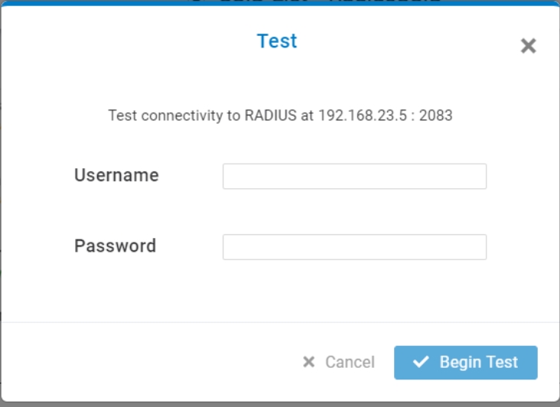Click the word Cancel in the footer
Viewport: 560px width, 407px height.
pos(350,362)
